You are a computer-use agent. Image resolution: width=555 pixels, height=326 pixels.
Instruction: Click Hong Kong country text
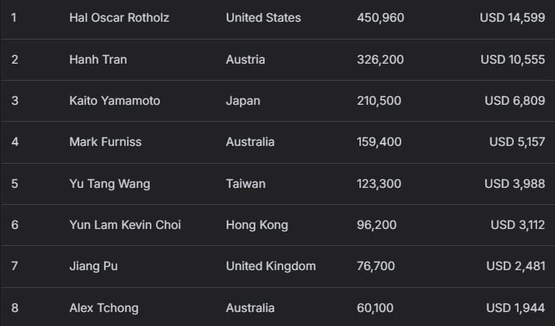257,225
